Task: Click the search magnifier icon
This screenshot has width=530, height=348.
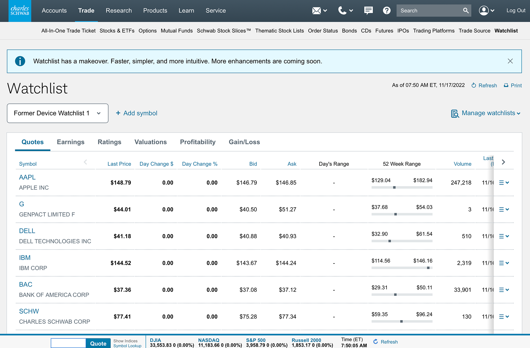Action: coord(466,10)
